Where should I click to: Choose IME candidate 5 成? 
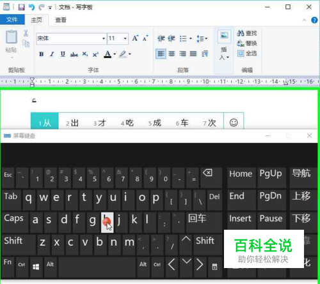tap(155, 123)
